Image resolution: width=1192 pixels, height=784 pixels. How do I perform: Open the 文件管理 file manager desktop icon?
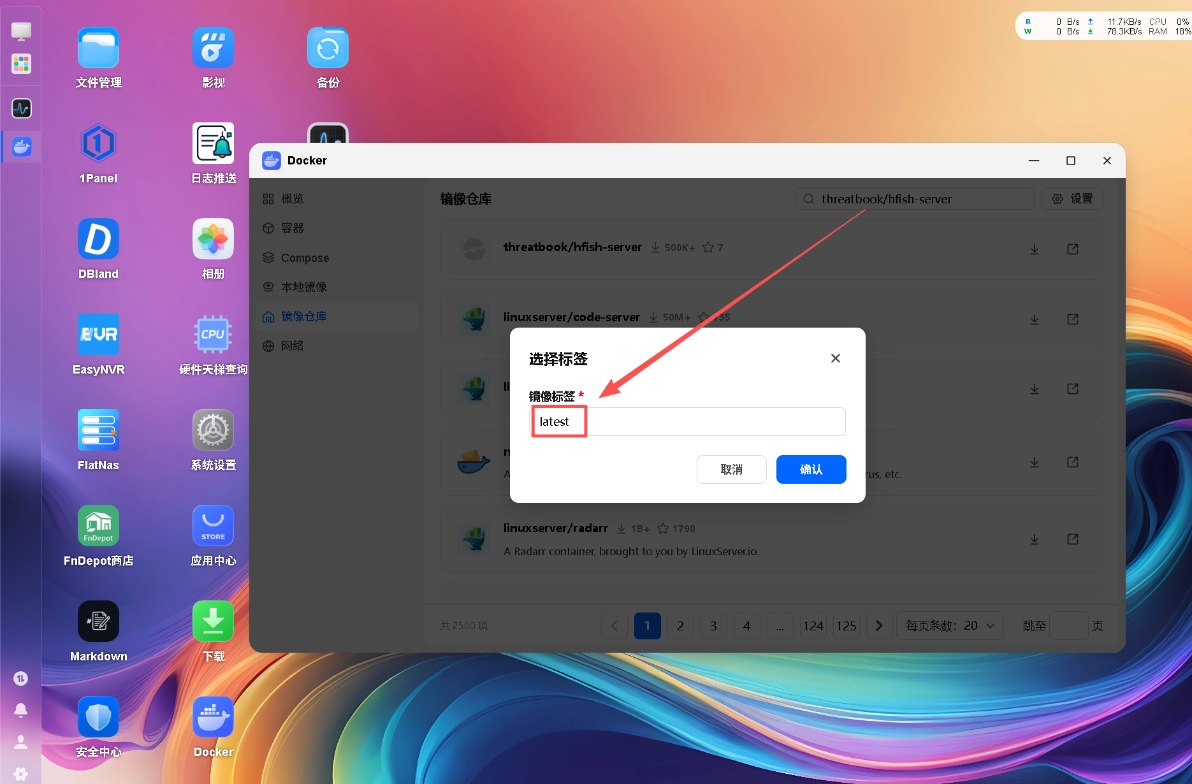click(98, 48)
